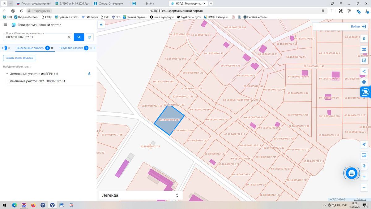This screenshot has height=209, width=371.
Task: Click the Войти login button
Action: coord(358,26)
